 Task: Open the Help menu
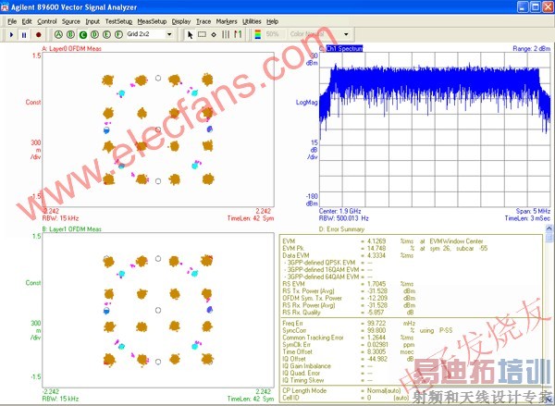272,21
